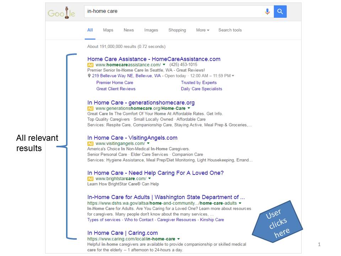
Task: Click the map pin icon beside 219 Bellevue Way
Action: click(x=89, y=76)
